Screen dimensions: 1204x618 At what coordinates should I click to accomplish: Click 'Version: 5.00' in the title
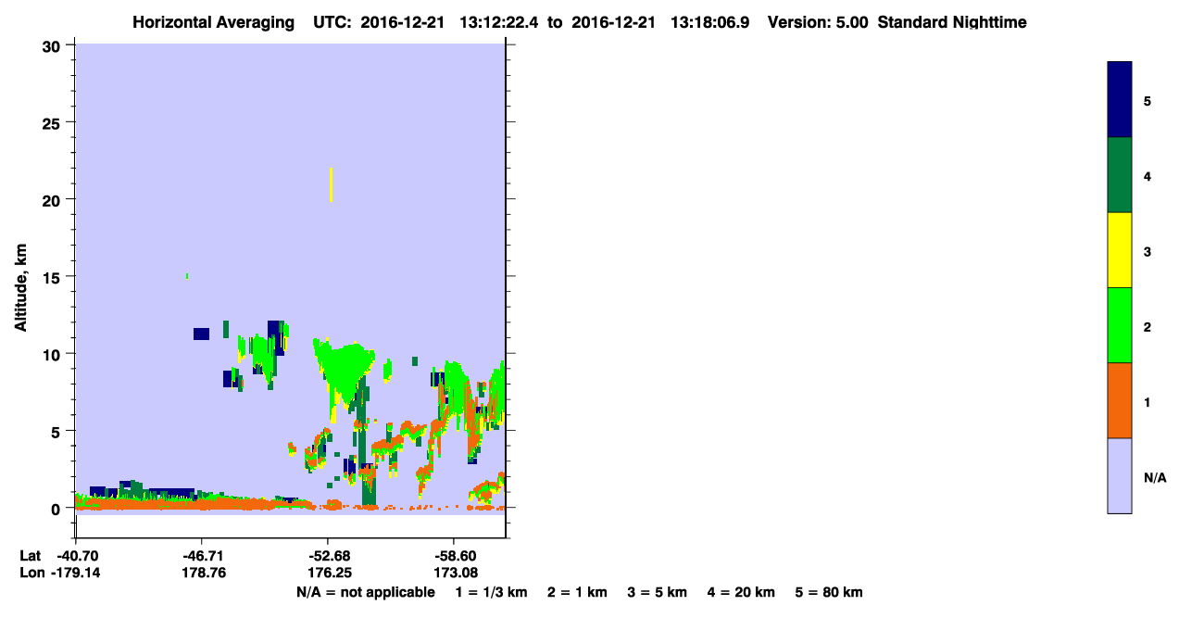click(x=816, y=22)
